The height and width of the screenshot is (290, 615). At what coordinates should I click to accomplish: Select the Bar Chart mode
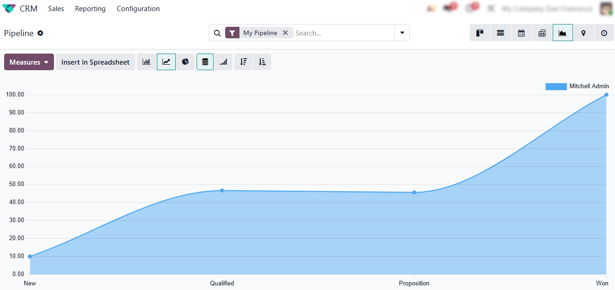(x=146, y=62)
